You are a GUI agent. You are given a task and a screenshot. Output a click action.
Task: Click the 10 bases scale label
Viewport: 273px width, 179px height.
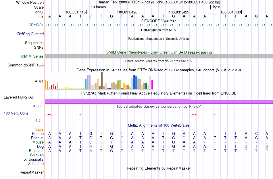pos(98,7)
